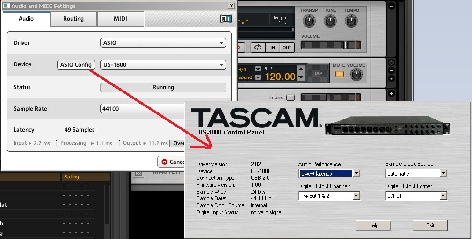This screenshot has height=239, width=472.
Task: Open the Device US-1800 dropdown
Action: pos(163,65)
